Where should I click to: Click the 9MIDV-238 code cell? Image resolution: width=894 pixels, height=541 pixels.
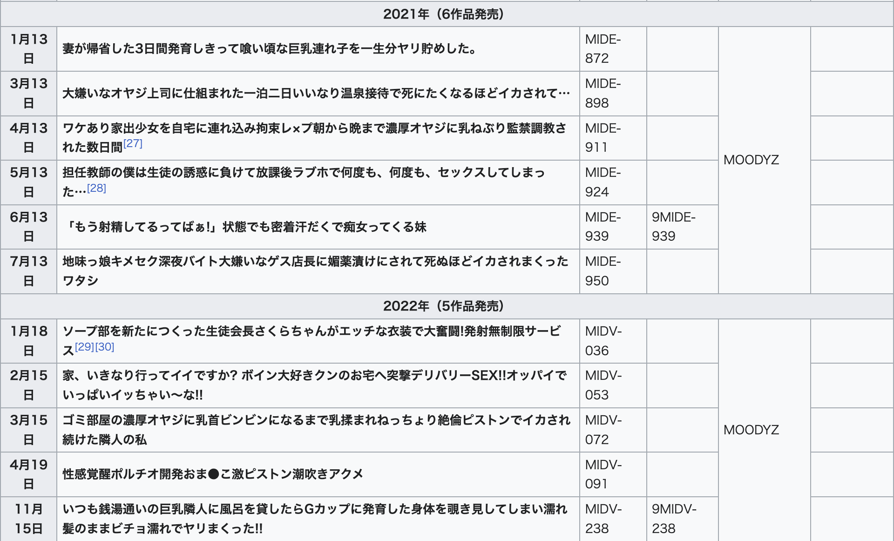(673, 518)
